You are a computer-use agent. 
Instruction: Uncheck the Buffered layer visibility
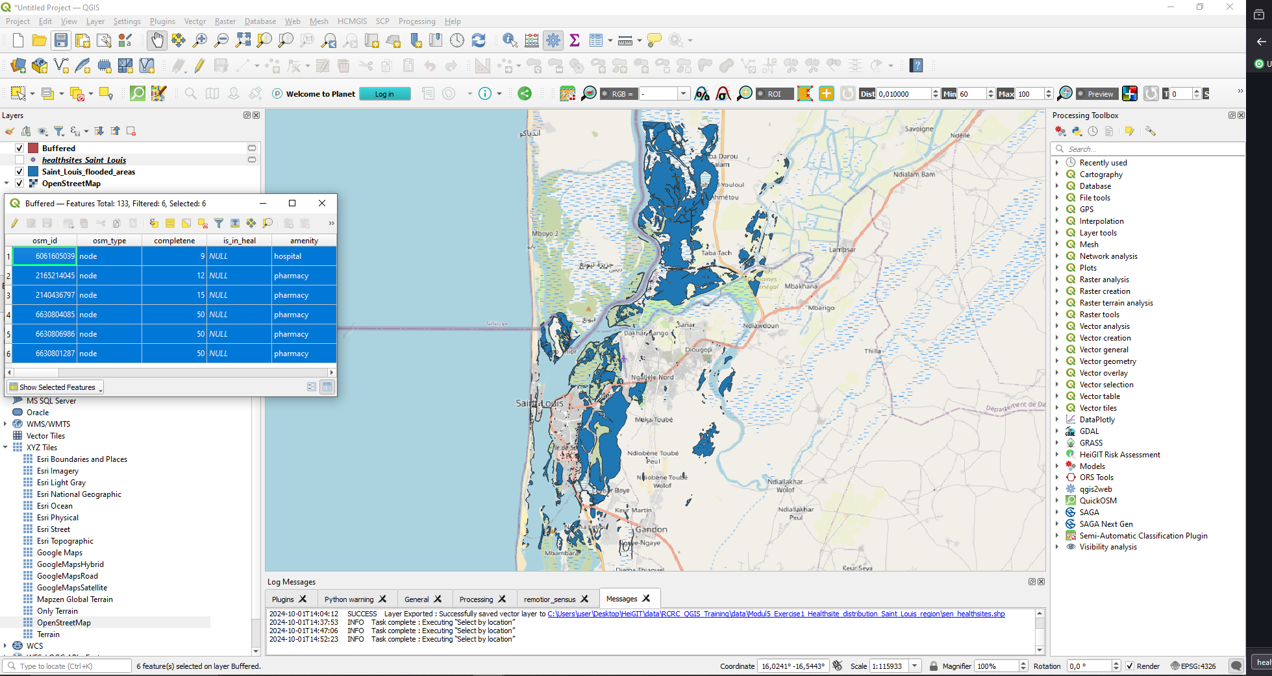(19, 149)
